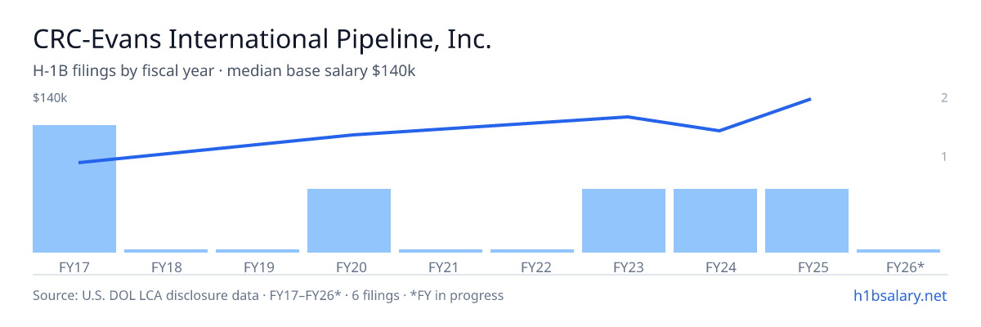
Task: Click the FY17 filings bar
Action: point(74,189)
